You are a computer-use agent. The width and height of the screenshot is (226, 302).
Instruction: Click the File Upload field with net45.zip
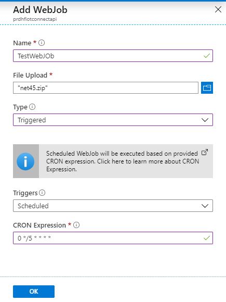point(105,88)
